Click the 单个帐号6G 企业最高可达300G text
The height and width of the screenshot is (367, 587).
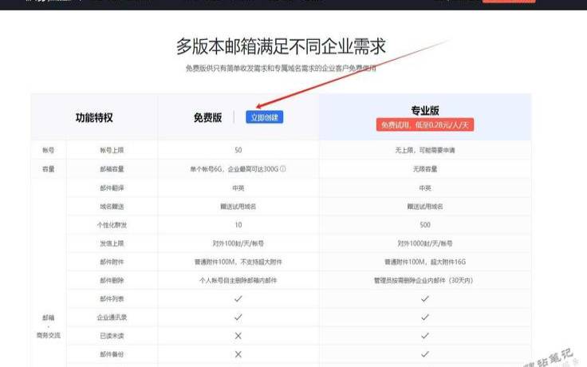[x=234, y=169]
